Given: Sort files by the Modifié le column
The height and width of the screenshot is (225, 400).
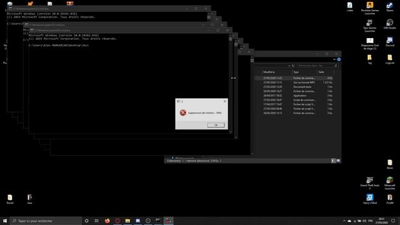Looking at the screenshot, I should pos(277,72).
